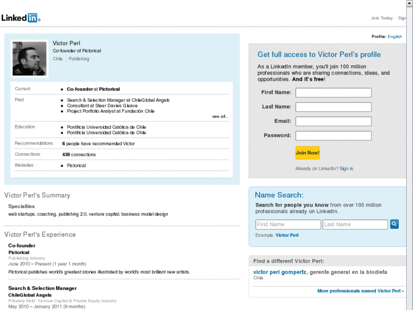Click the Join Now! button
This screenshot has height=310, width=413.
click(307, 153)
